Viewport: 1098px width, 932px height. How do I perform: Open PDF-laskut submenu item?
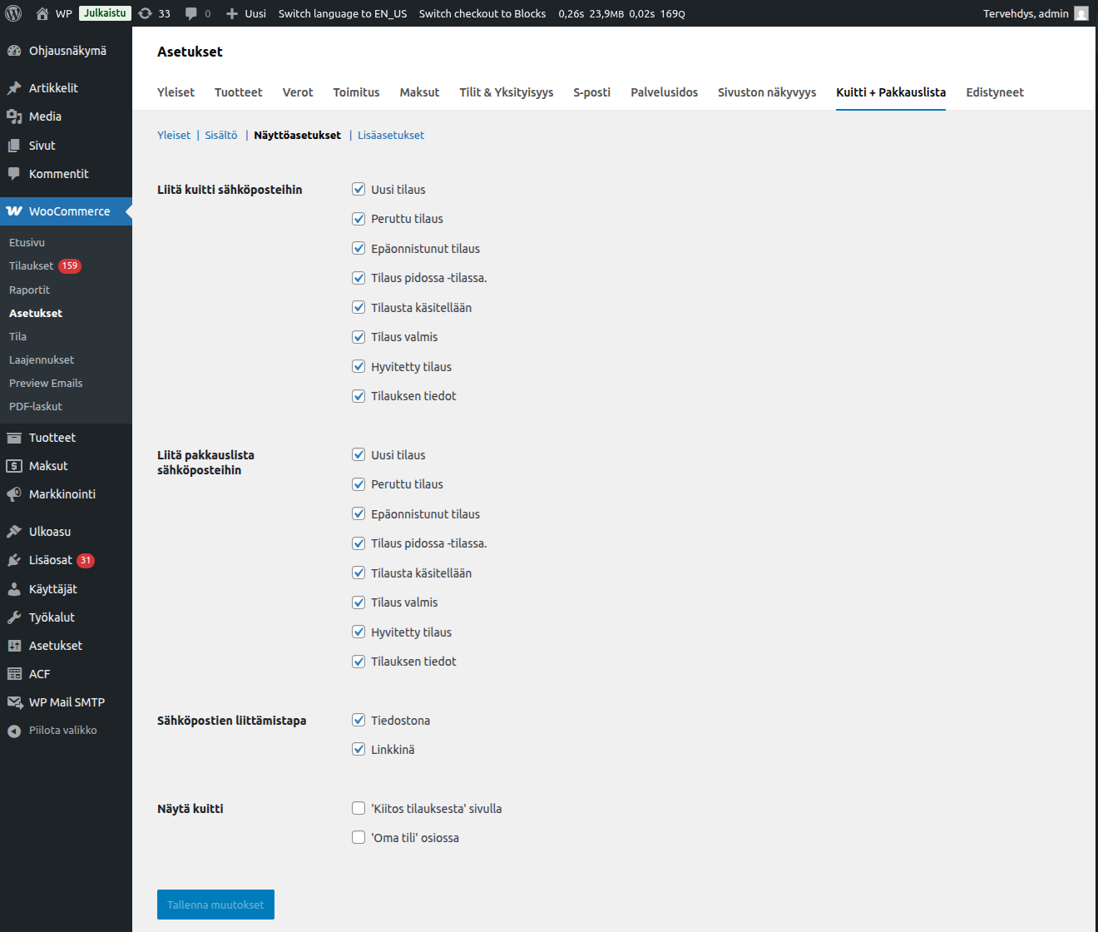(36, 407)
